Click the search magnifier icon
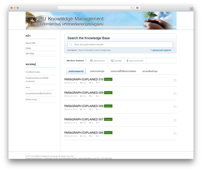The image size is (202, 171). click(71, 44)
